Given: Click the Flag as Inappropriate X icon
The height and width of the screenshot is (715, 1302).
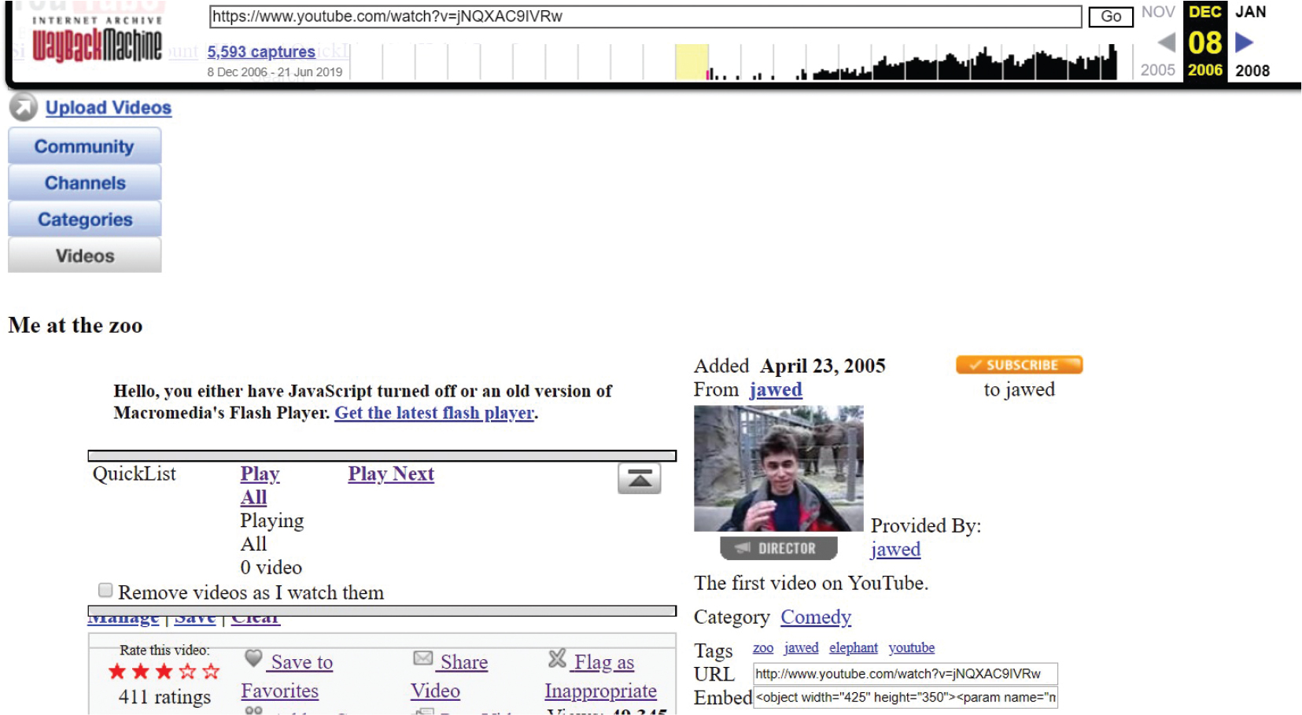Looking at the screenshot, I should coord(557,658).
